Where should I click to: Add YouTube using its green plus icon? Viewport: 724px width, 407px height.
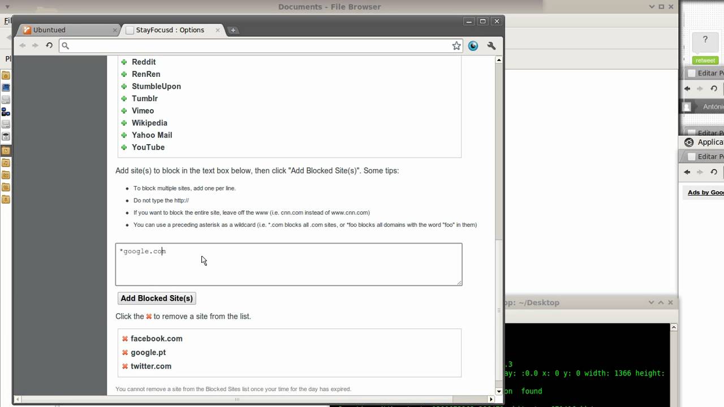(x=124, y=147)
